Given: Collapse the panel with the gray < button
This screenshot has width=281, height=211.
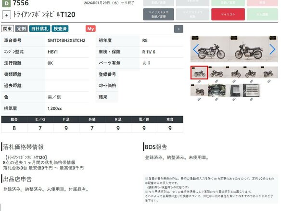Looking at the screenshot, I should coord(179,29).
